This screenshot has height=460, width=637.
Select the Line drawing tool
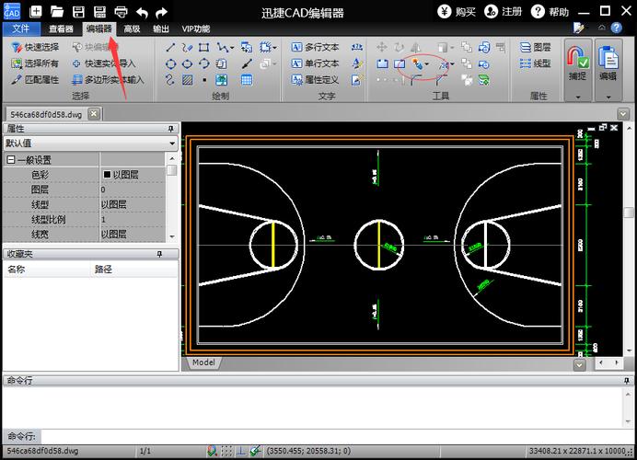(170, 48)
